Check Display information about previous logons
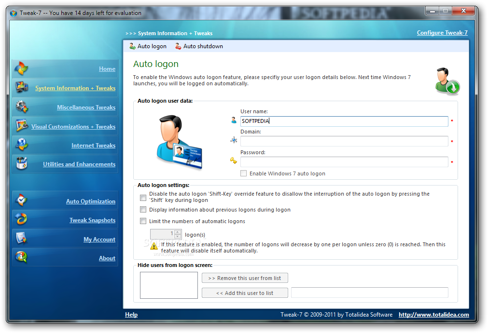Image resolution: width=488 pixels, height=333 pixels. pos(143,210)
